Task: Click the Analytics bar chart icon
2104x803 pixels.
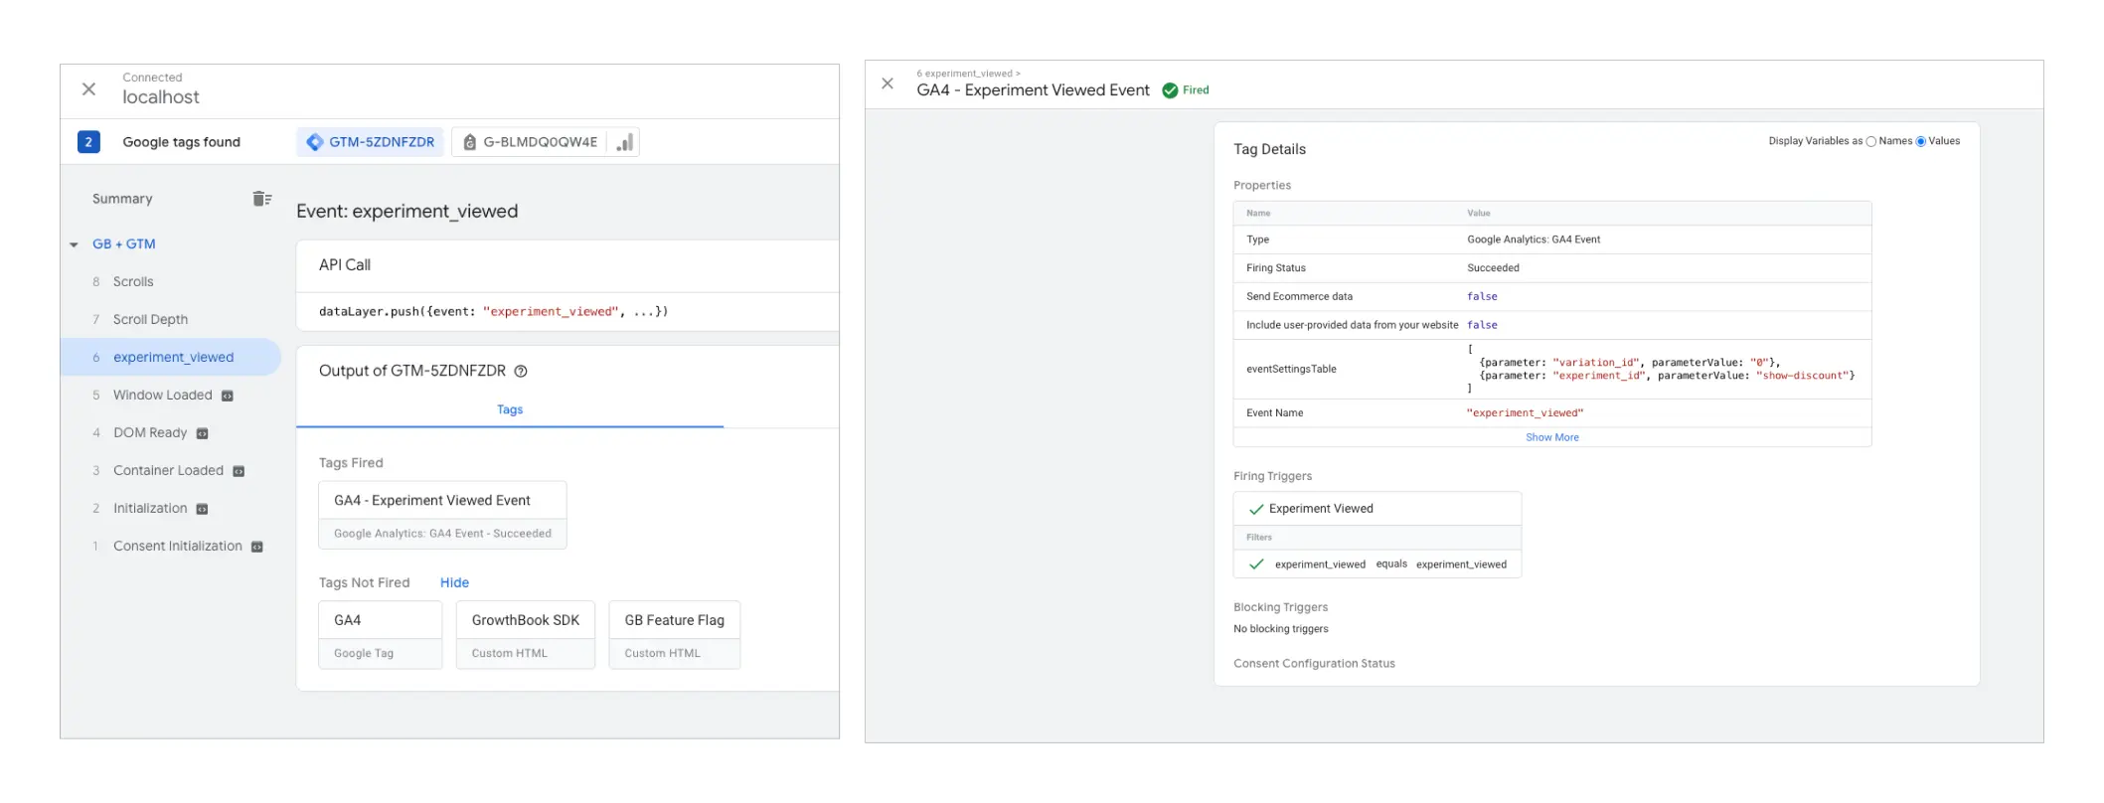Action: [625, 142]
